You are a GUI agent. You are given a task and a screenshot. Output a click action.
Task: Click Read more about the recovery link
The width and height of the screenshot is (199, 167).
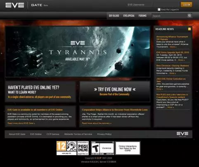tap(97, 123)
